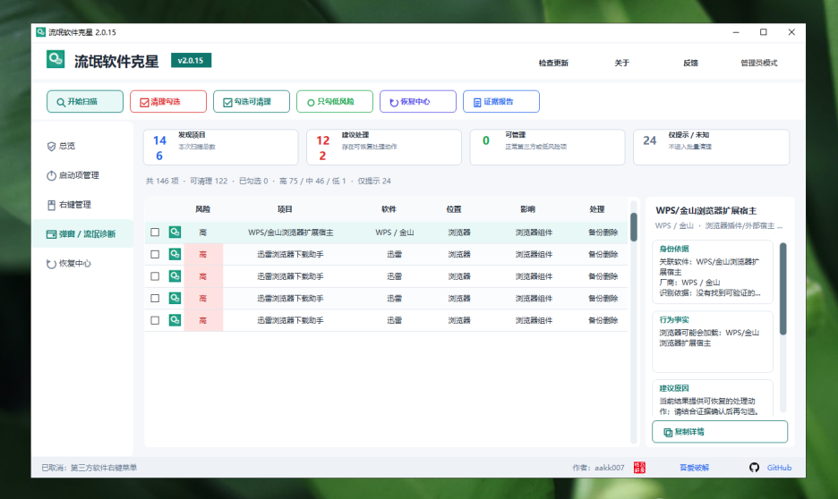Click the 发现项目 summary card

[x=221, y=147]
